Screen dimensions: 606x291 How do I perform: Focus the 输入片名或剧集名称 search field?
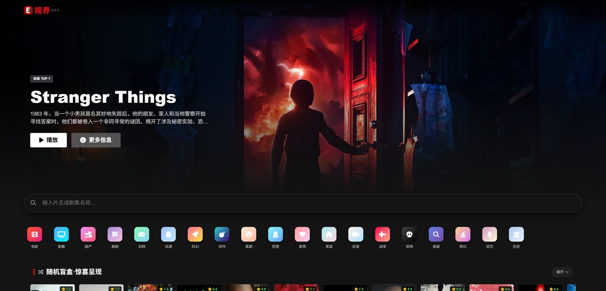tap(303, 203)
